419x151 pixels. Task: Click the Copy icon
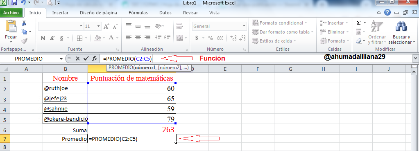click(24, 32)
